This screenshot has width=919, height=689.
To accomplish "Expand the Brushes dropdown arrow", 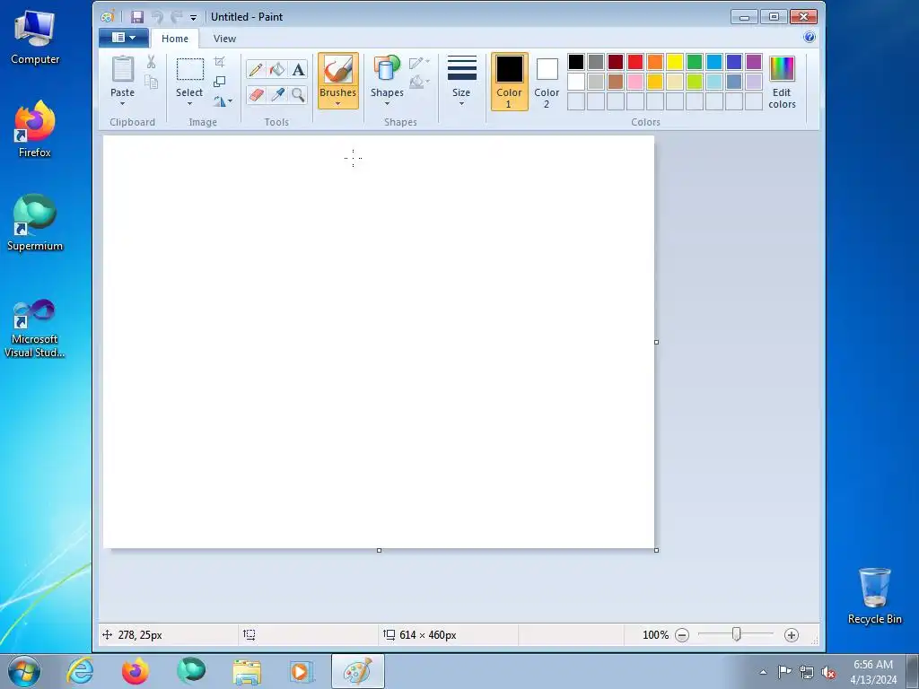I will (x=338, y=104).
